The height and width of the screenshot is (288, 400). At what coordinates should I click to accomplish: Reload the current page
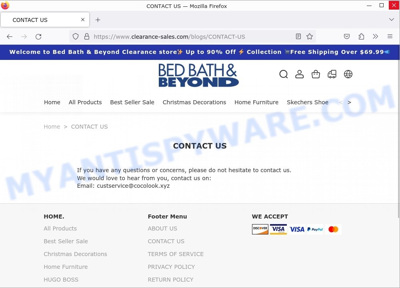(x=38, y=37)
